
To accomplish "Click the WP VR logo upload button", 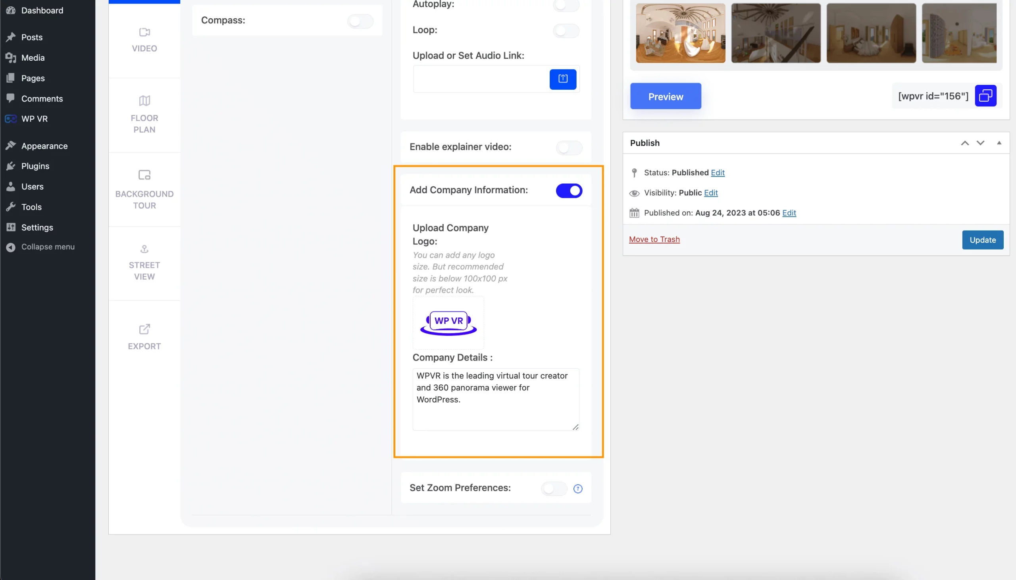I will [x=449, y=322].
